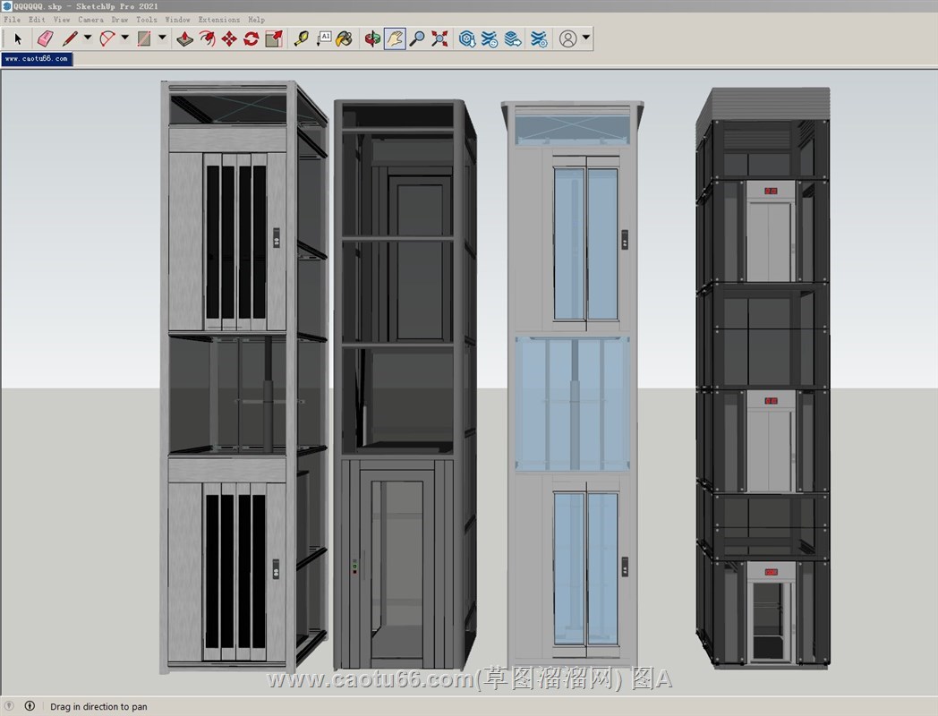Select the Move tool
The width and height of the screenshot is (938, 716).
(x=229, y=38)
